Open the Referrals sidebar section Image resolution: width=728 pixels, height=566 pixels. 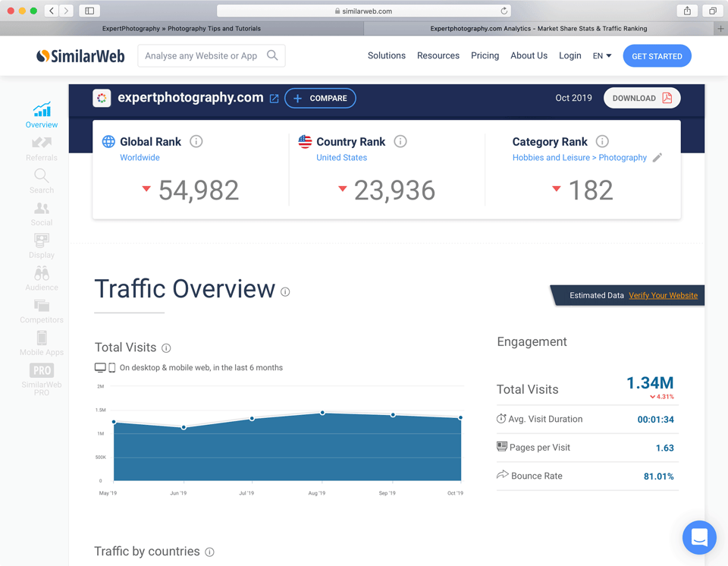[x=41, y=149]
